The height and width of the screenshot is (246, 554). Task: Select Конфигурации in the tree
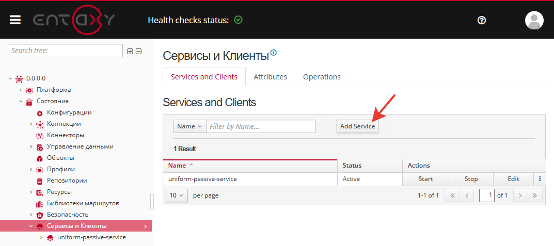69,112
